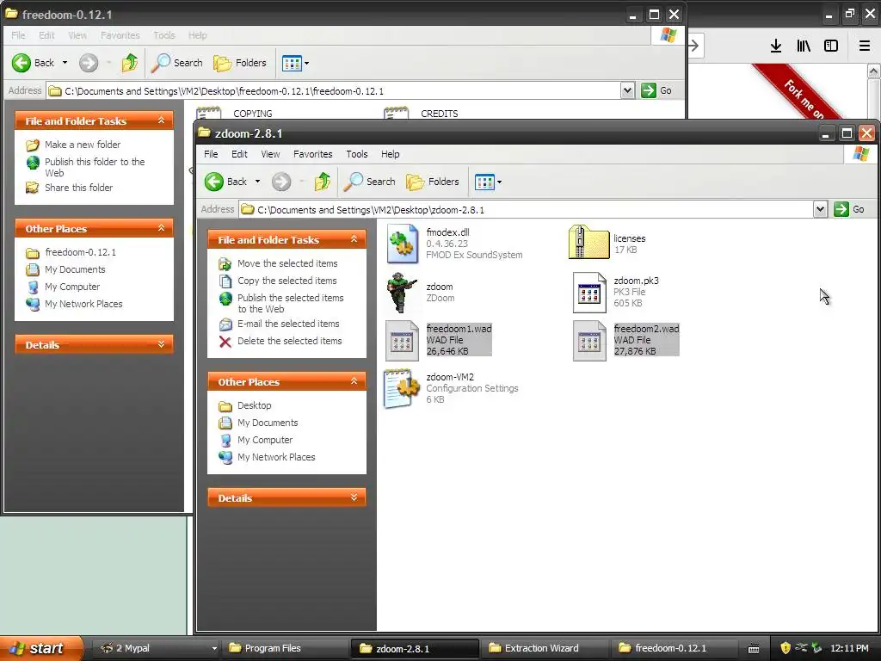Toggle Folders pane in zdoom-2.8.1 toolbar
This screenshot has height=661, width=881.
[x=433, y=182]
